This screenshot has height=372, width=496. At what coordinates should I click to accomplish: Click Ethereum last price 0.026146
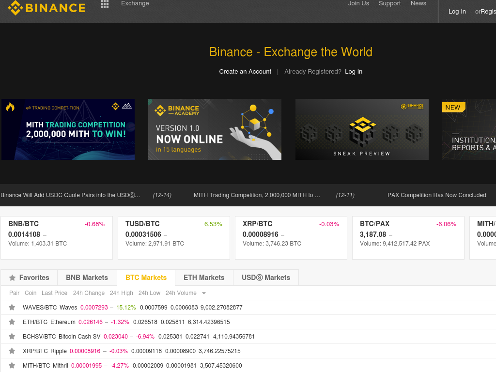91,322
